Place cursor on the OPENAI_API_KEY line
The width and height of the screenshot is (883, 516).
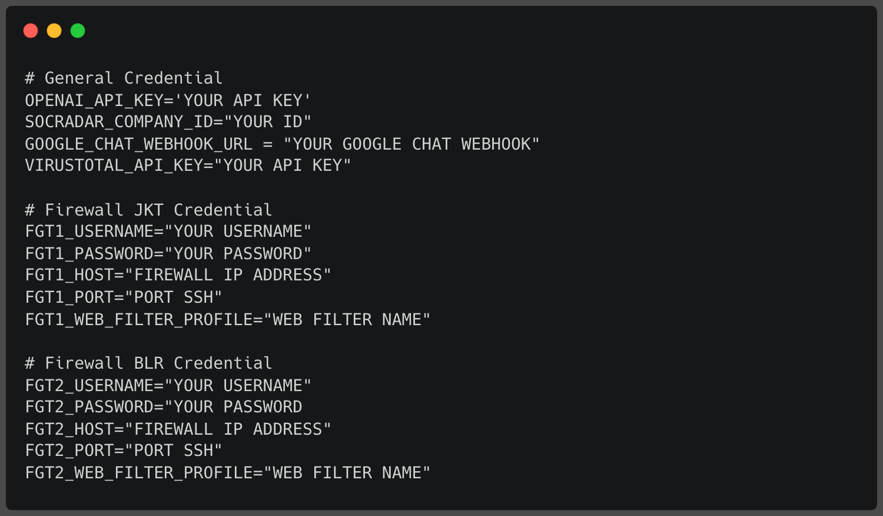tap(168, 101)
